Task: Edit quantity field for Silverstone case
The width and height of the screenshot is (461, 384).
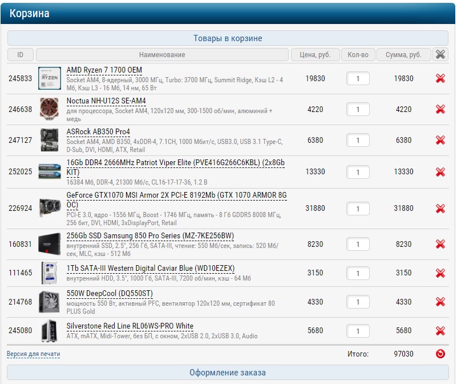Action: [x=358, y=331]
